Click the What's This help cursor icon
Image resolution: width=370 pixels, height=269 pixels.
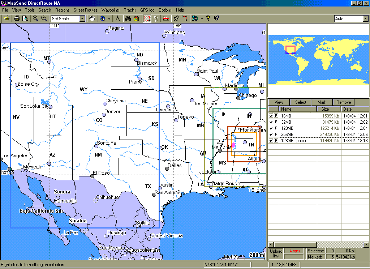[216, 18]
